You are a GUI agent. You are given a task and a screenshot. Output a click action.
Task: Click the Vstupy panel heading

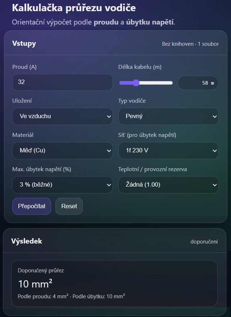tap(24, 43)
